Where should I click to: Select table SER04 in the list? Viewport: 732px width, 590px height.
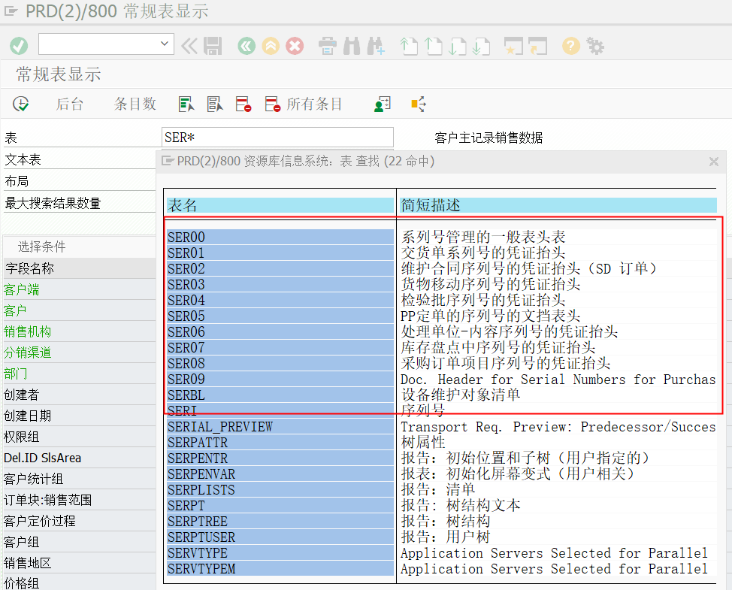coord(280,300)
